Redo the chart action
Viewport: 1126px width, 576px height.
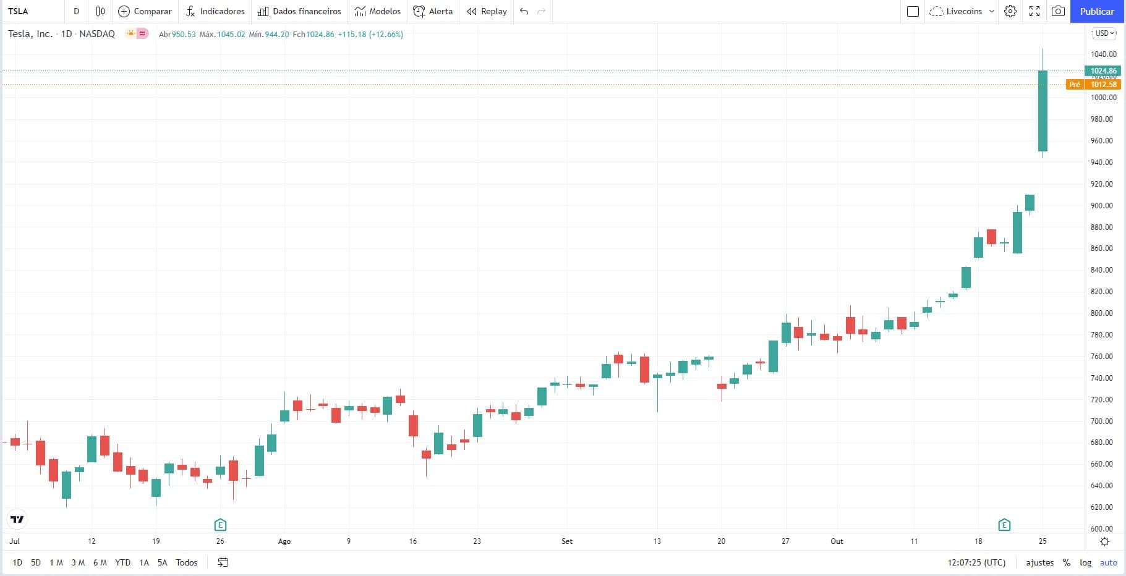[x=542, y=11]
